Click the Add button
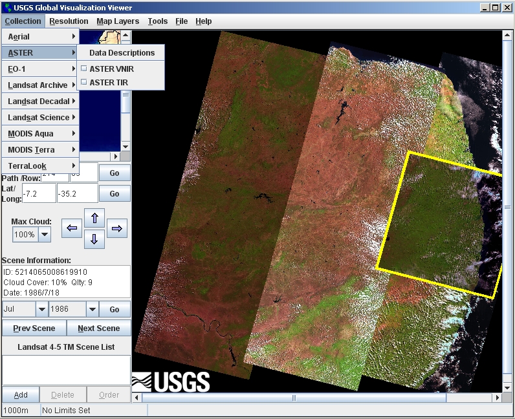 coord(21,394)
